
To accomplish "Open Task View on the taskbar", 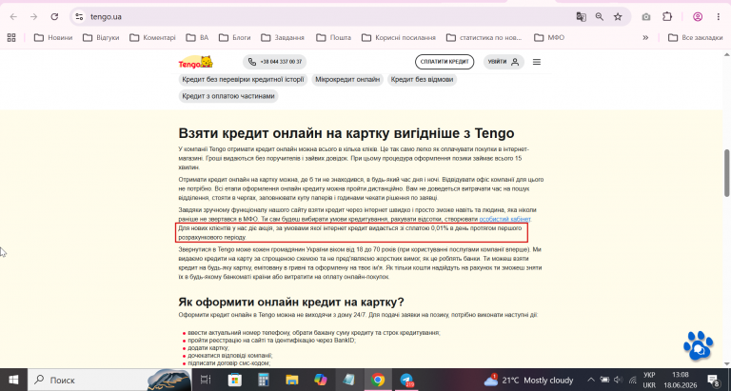I will point(206,380).
